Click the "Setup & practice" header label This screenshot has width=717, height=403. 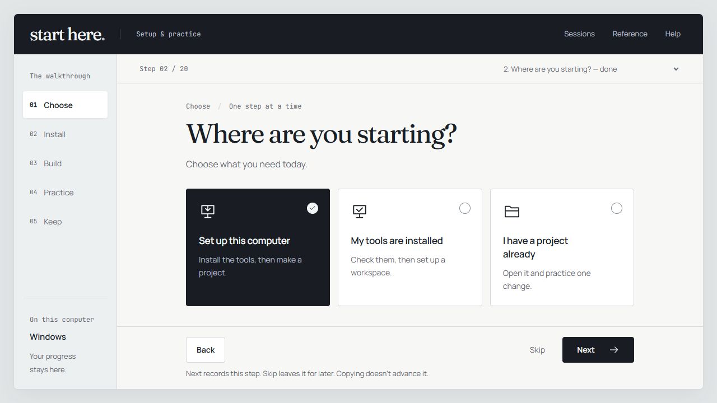click(169, 34)
